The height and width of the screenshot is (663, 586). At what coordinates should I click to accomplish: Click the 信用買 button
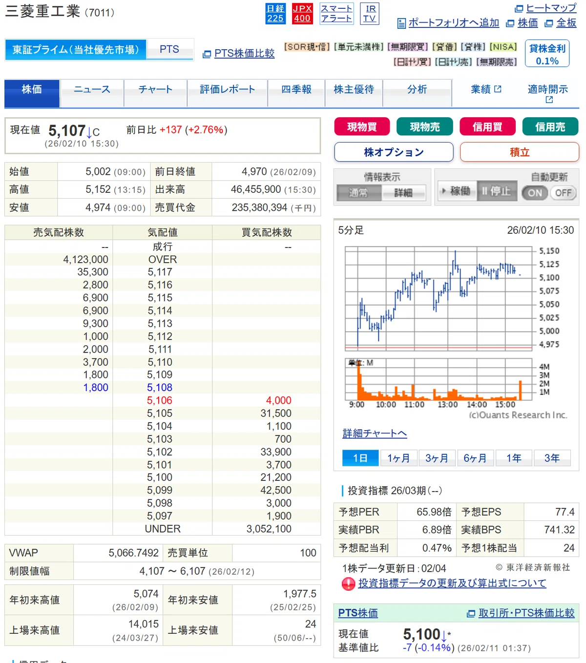pyautogui.click(x=487, y=126)
